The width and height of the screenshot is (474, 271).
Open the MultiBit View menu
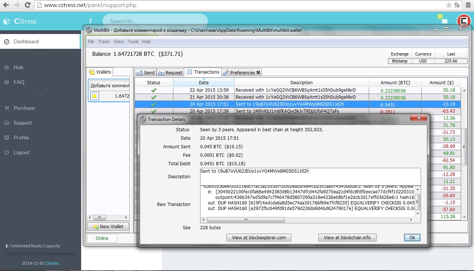[119, 42]
